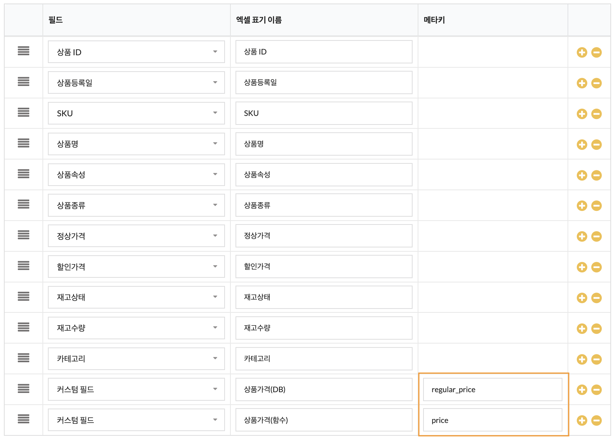Click the minus icon on 카테고리 row

pos(596,360)
